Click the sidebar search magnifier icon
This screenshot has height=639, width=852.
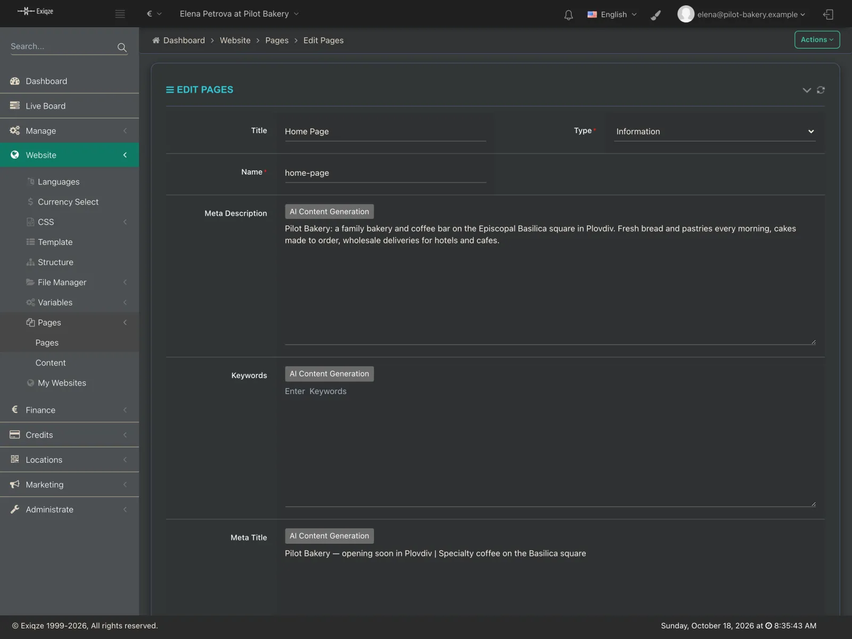pos(122,47)
